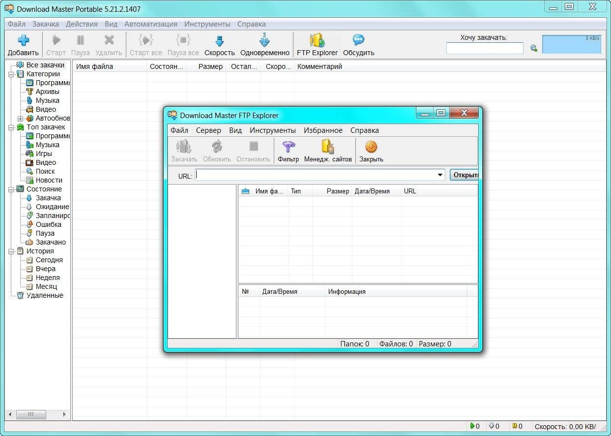This screenshot has width=611, height=436.
Task: Select Месяц under История
Action: coord(46,286)
